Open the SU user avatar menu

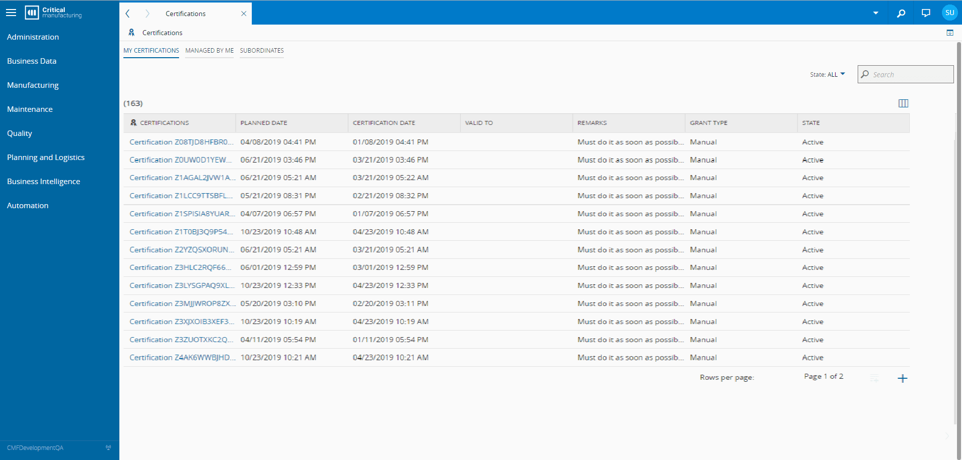(949, 13)
